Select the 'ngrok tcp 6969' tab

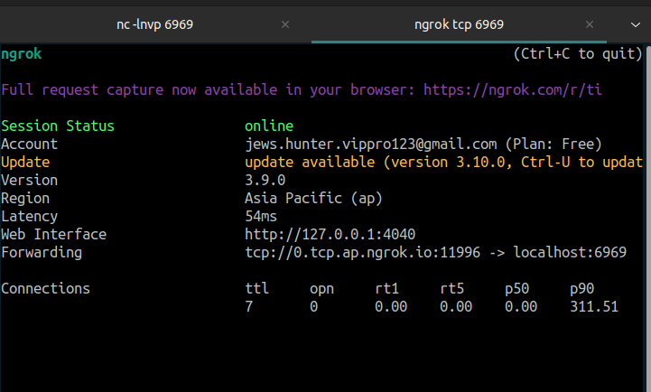point(459,24)
